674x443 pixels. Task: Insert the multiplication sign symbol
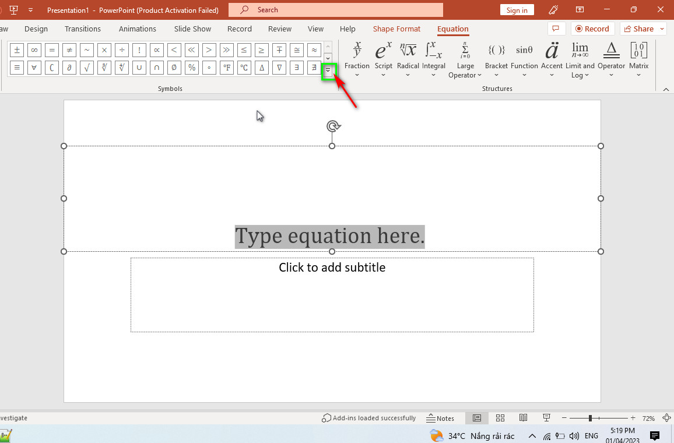104,50
